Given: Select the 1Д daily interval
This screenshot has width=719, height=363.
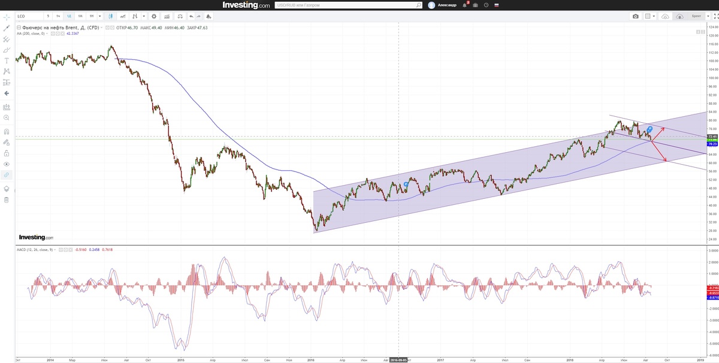Looking at the screenshot, I should click(70, 16).
